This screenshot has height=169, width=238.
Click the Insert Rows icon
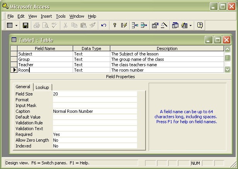pyautogui.click(x=135, y=25)
